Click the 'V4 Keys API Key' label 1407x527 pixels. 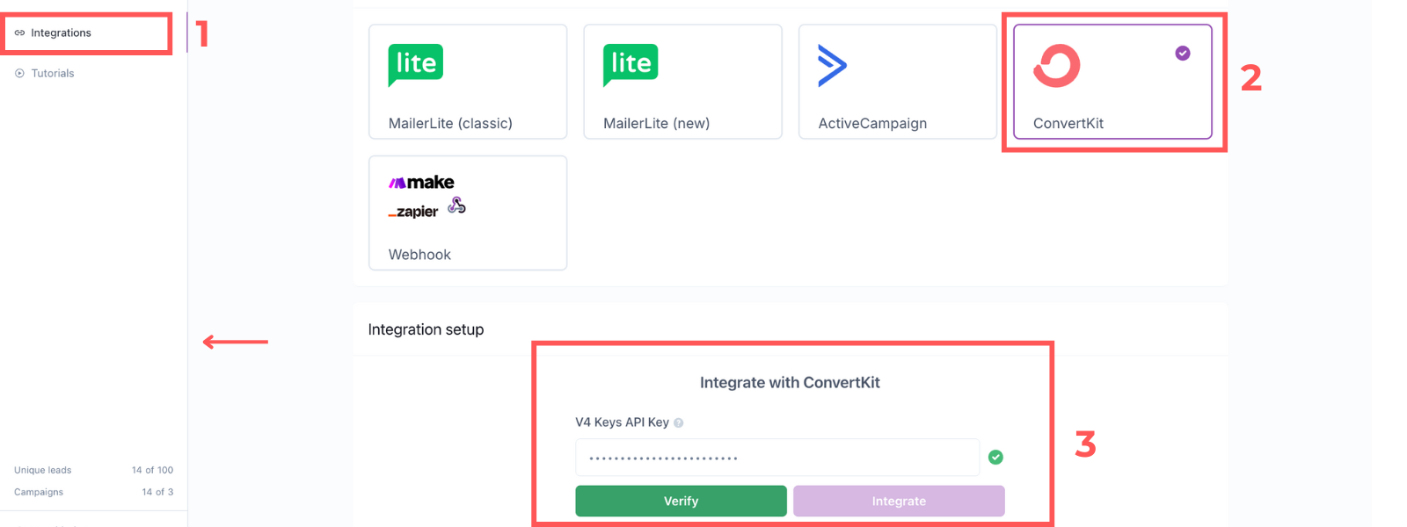tap(622, 422)
